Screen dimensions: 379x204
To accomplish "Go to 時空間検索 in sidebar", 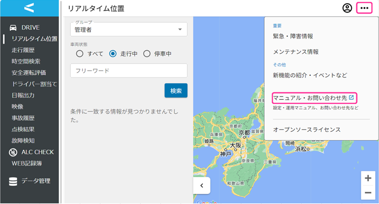I will pos(26,61).
